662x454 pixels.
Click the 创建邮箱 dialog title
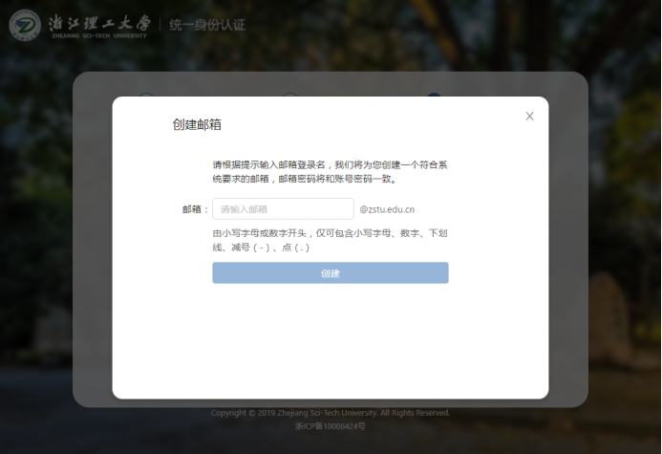(197, 124)
